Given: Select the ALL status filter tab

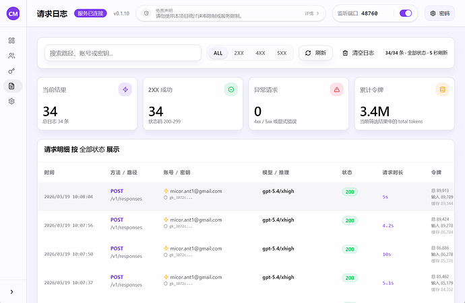Looking at the screenshot, I should (218, 53).
